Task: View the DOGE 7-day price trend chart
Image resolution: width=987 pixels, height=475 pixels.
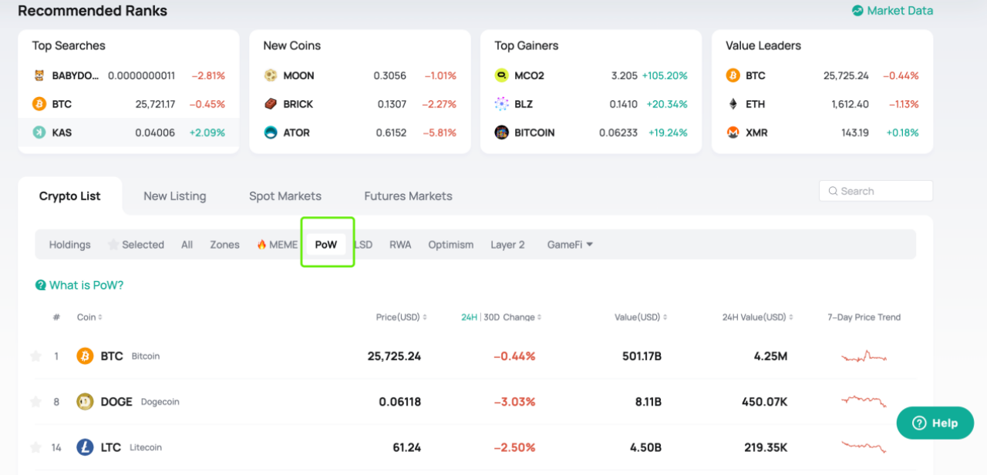Action: click(864, 401)
